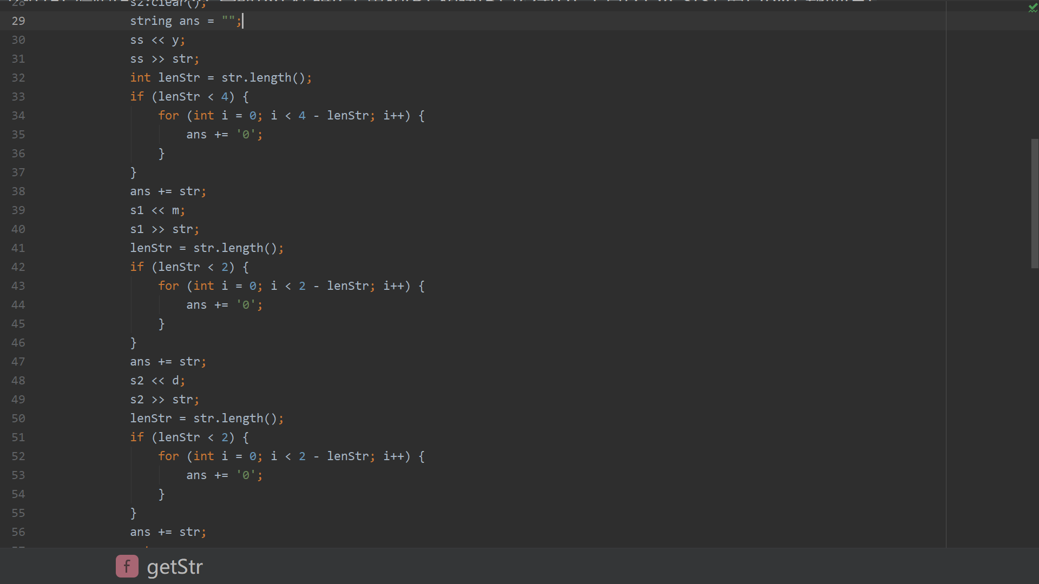Click 'ans += str;' on line 38
1039x584 pixels.
168,191
